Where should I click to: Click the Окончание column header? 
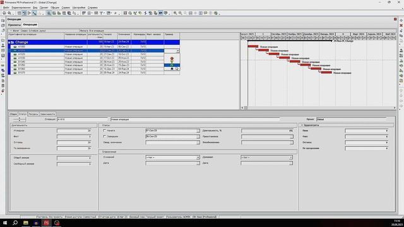pyautogui.click(x=124, y=36)
